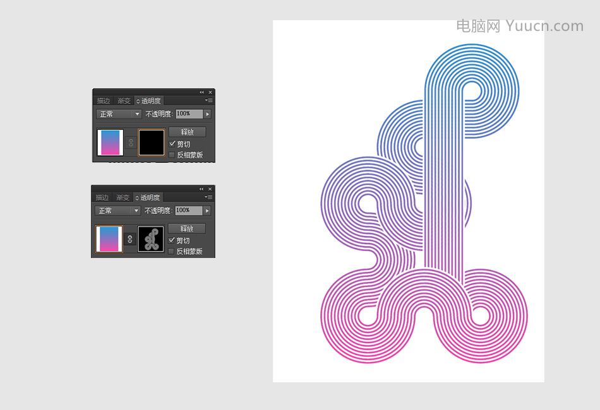
Task: Open the upper Transparency panel's flyout menu icon
Action: [x=208, y=100]
